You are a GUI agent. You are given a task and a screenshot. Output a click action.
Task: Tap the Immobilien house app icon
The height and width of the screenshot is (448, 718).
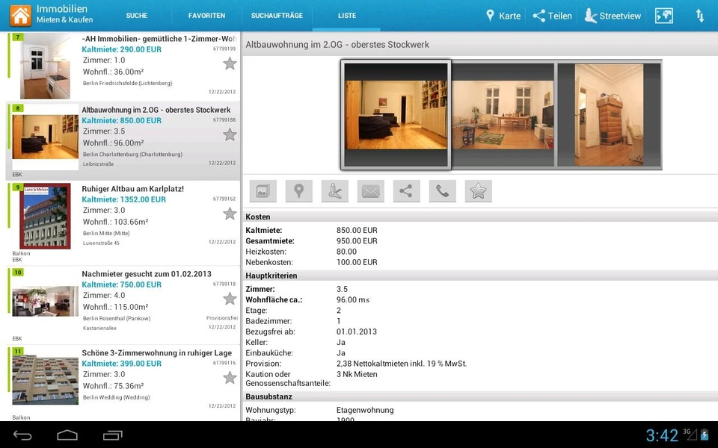coord(21,15)
